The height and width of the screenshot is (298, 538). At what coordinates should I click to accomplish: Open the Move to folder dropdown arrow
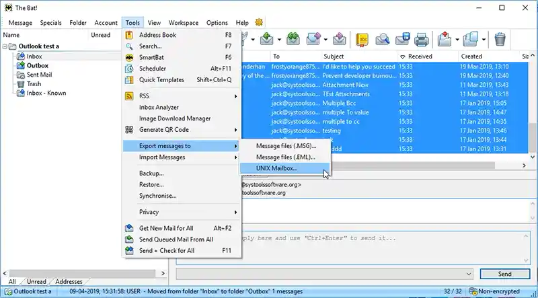457,40
